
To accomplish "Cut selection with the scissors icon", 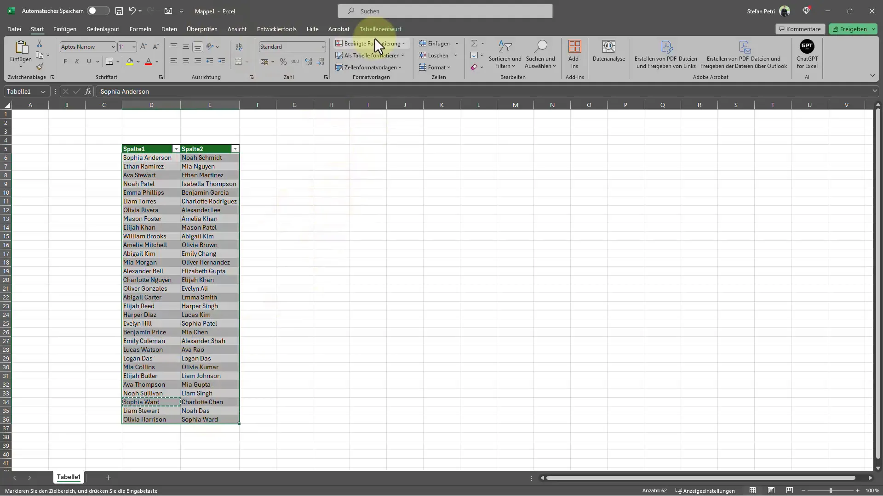I will pos(40,44).
